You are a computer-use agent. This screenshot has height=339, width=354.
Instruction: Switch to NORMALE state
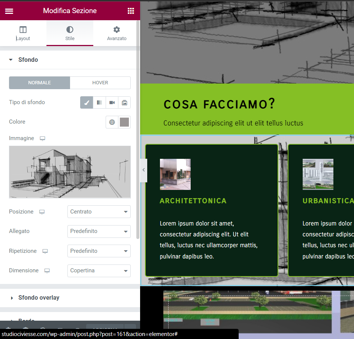tap(39, 83)
